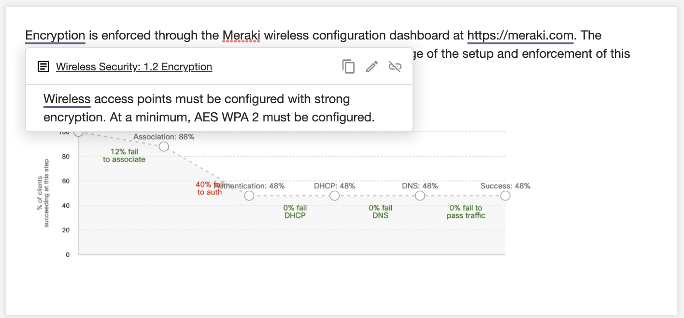The image size is (684, 318).
Task: Click the underlined word Encryption
Action: 55,35
